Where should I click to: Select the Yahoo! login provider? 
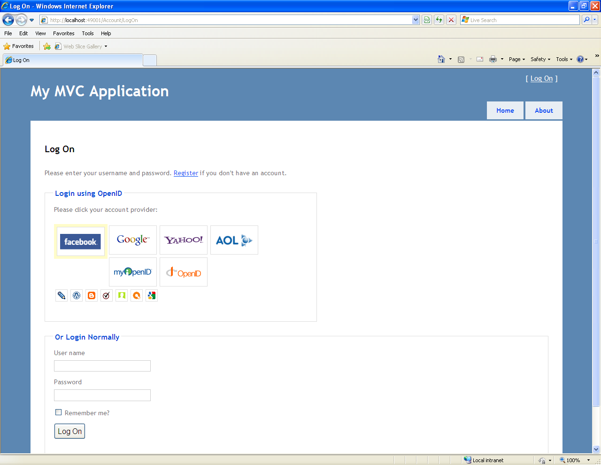click(x=184, y=240)
